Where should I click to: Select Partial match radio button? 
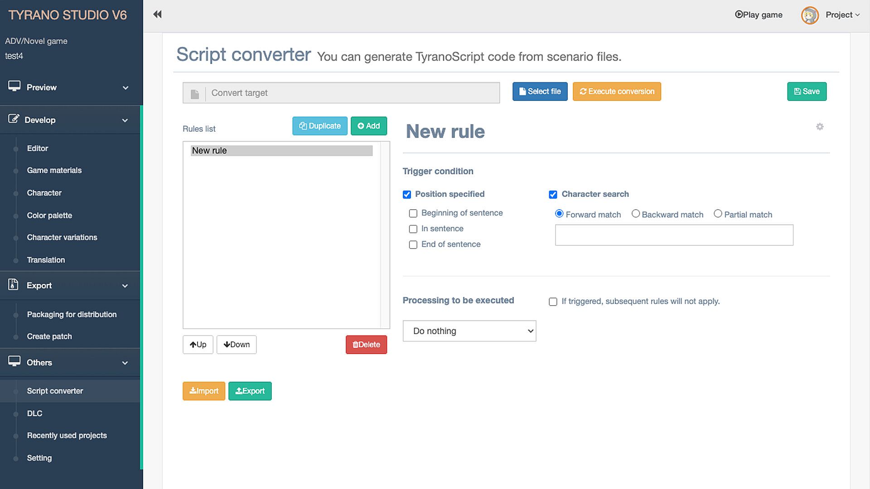(718, 214)
